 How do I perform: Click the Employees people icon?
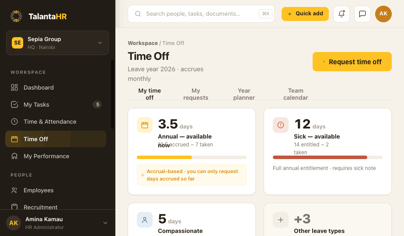click(x=14, y=190)
